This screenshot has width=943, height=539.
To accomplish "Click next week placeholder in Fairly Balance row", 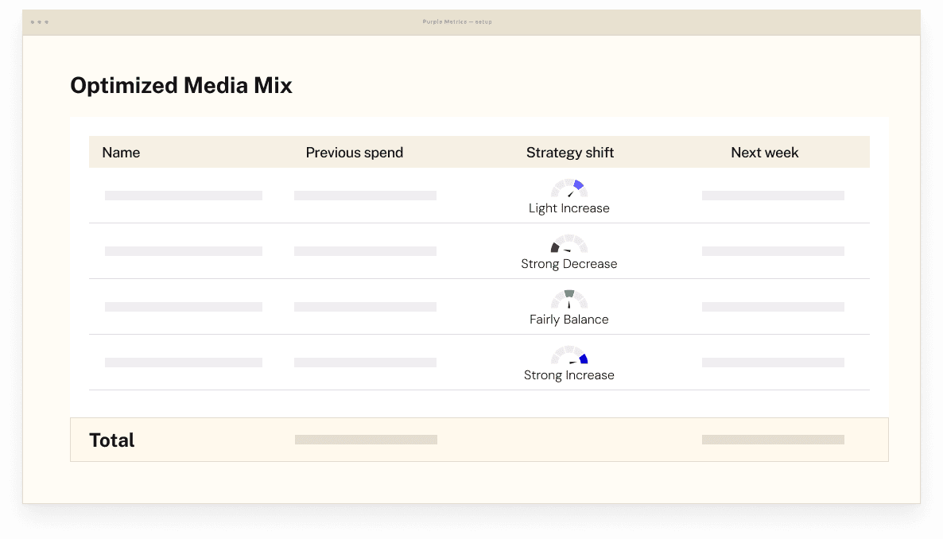I will 773,307.
